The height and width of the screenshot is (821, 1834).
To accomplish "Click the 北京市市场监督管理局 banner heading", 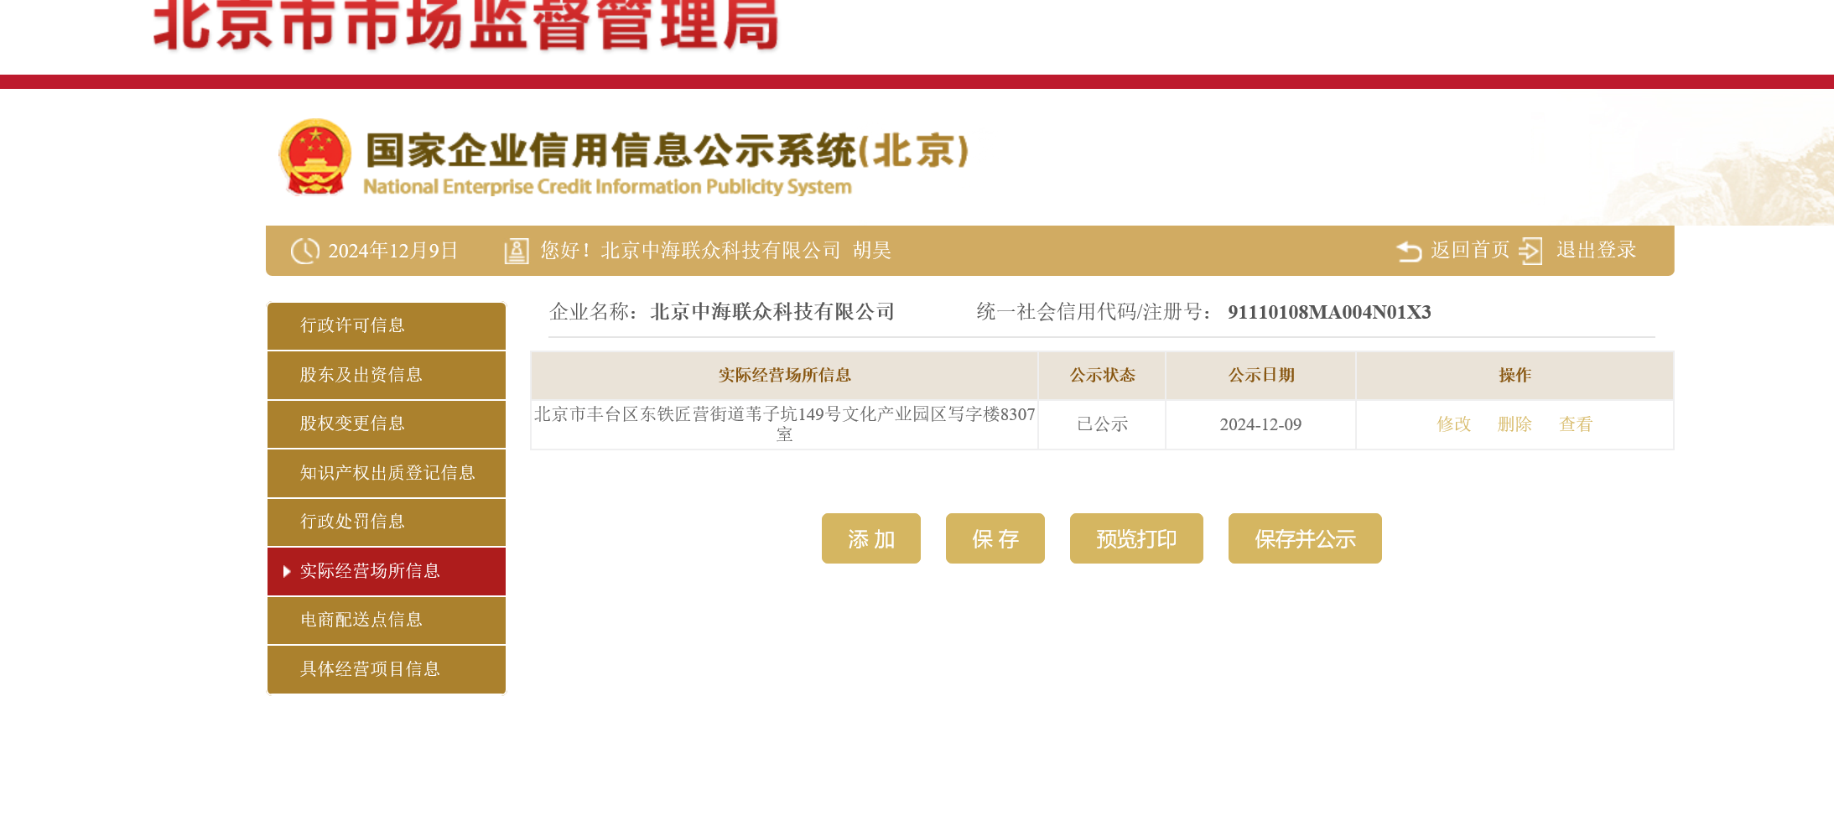I will 465,25.
